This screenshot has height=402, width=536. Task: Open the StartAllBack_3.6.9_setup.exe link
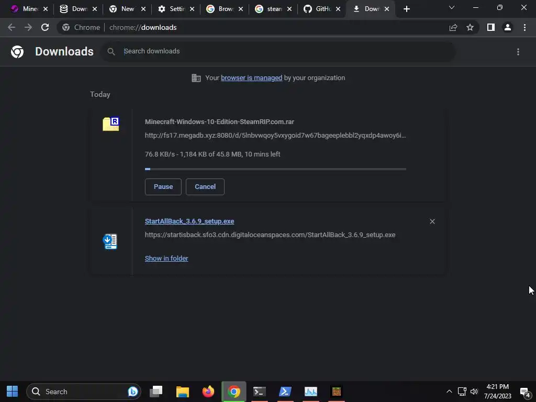coord(189,221)
